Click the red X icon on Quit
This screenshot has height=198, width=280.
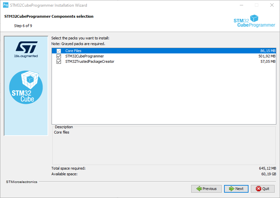pyautogui.click(x=258, y=189)
